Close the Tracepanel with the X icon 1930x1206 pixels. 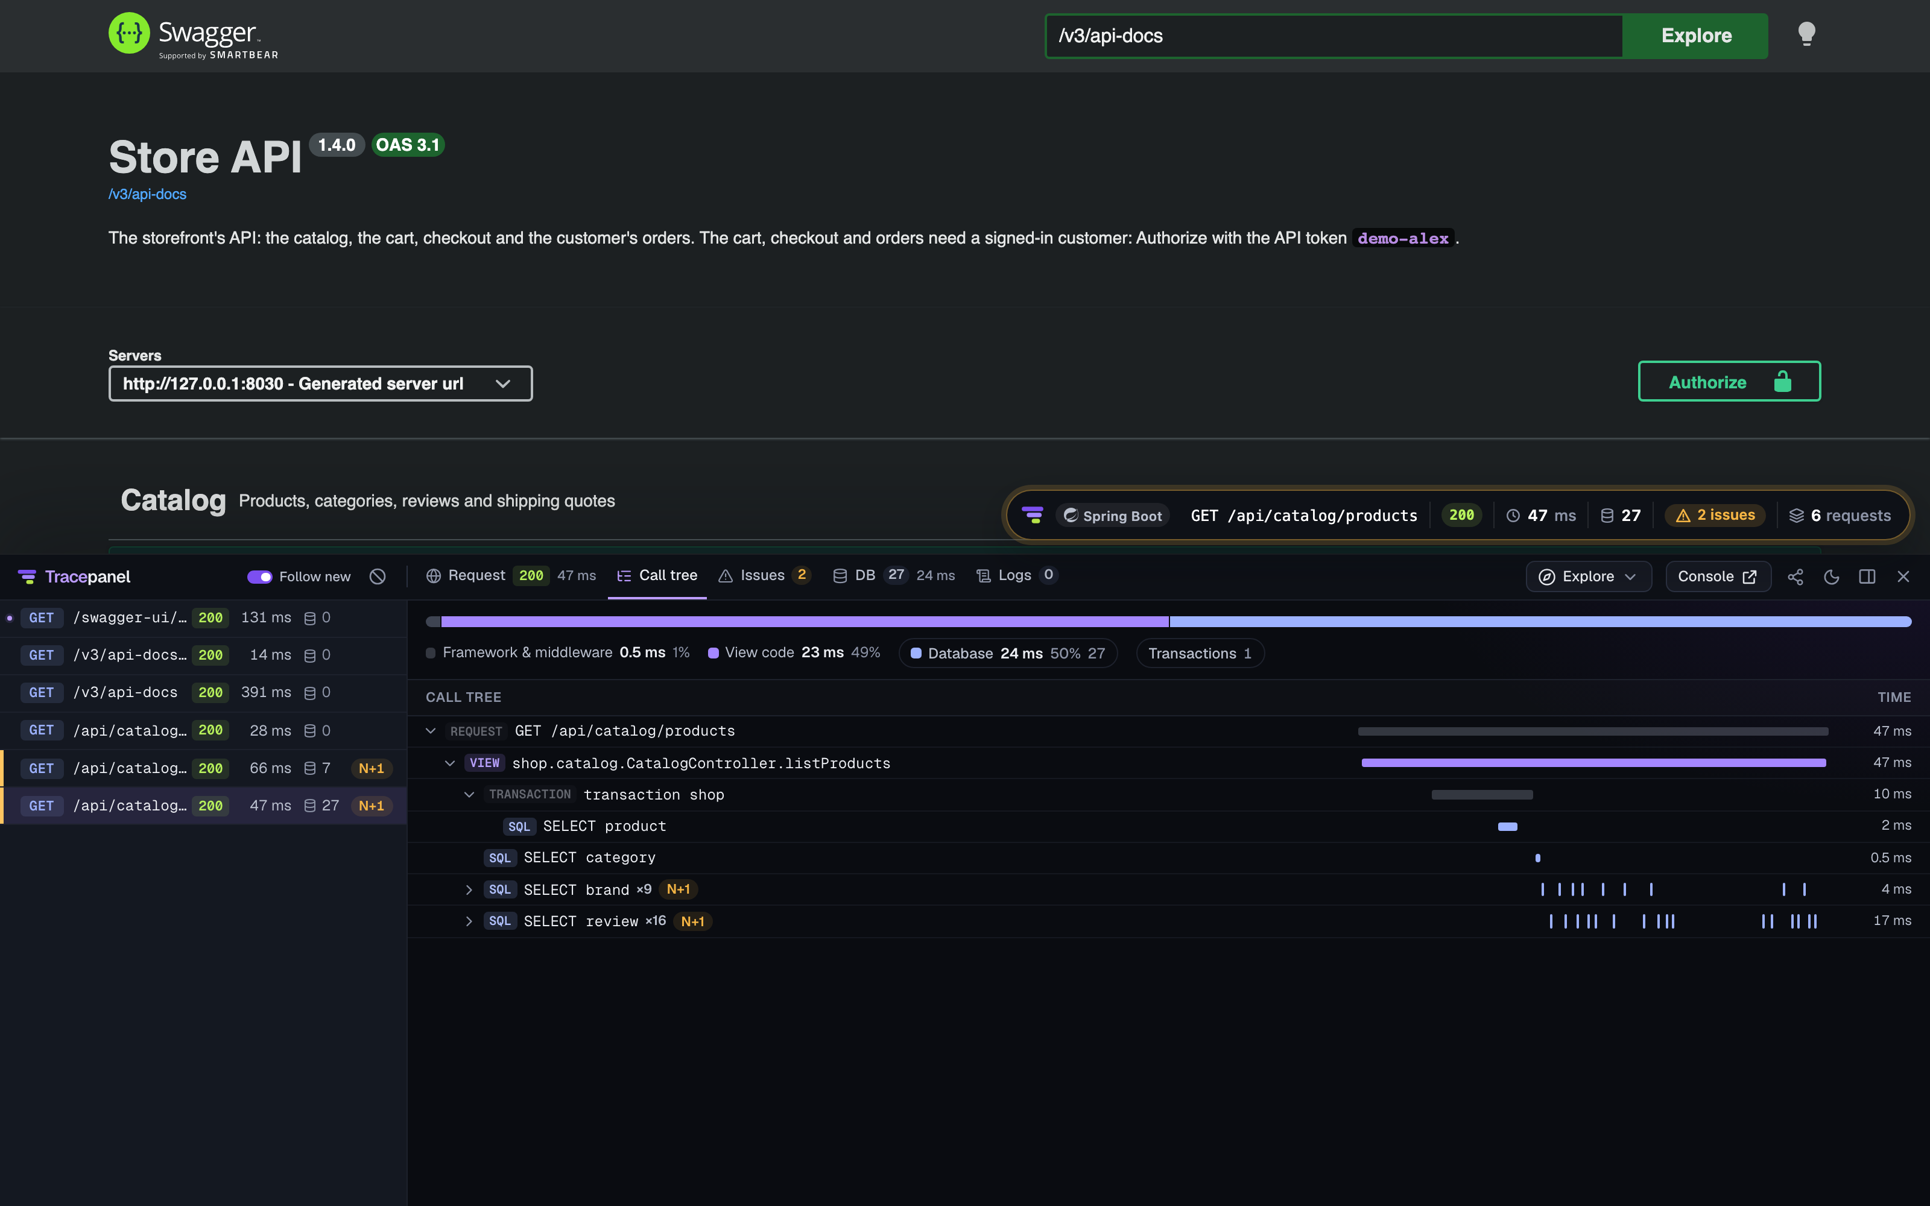point(1903,576)
